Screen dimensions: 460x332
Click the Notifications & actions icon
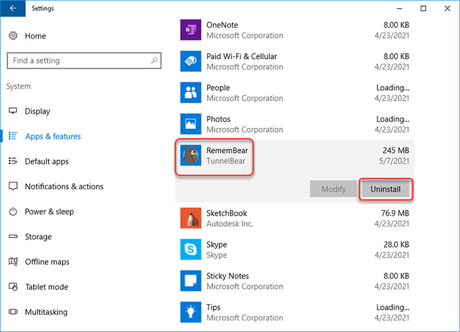coord(13,186)
